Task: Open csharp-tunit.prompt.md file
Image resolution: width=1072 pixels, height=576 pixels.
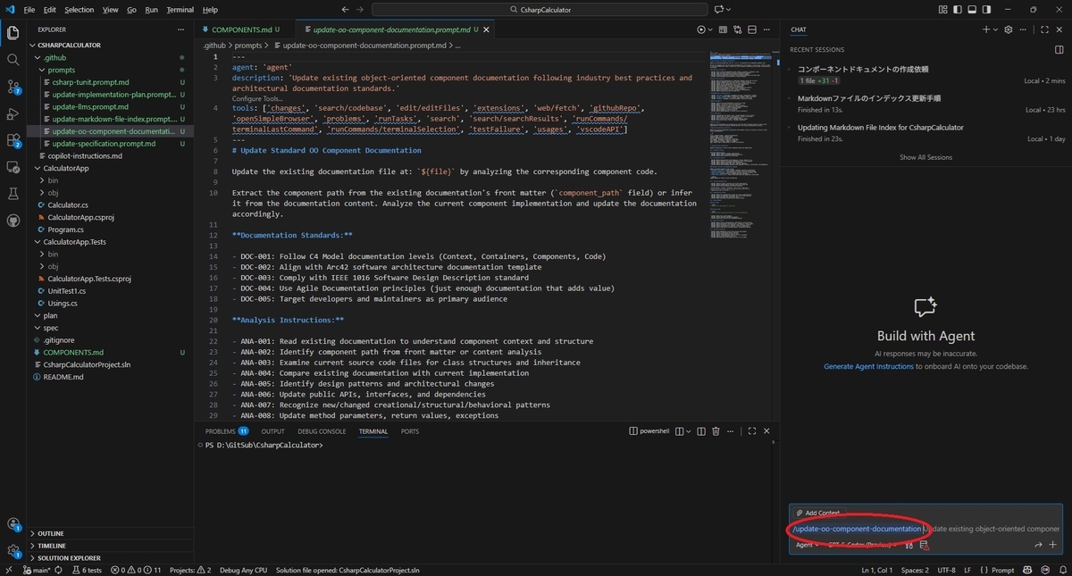Action: [x=90, y=82]
